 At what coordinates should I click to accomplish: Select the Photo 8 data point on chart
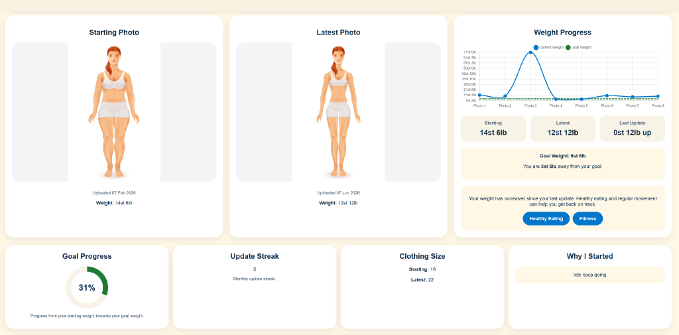pyautogui.click(x=658, y=96)
